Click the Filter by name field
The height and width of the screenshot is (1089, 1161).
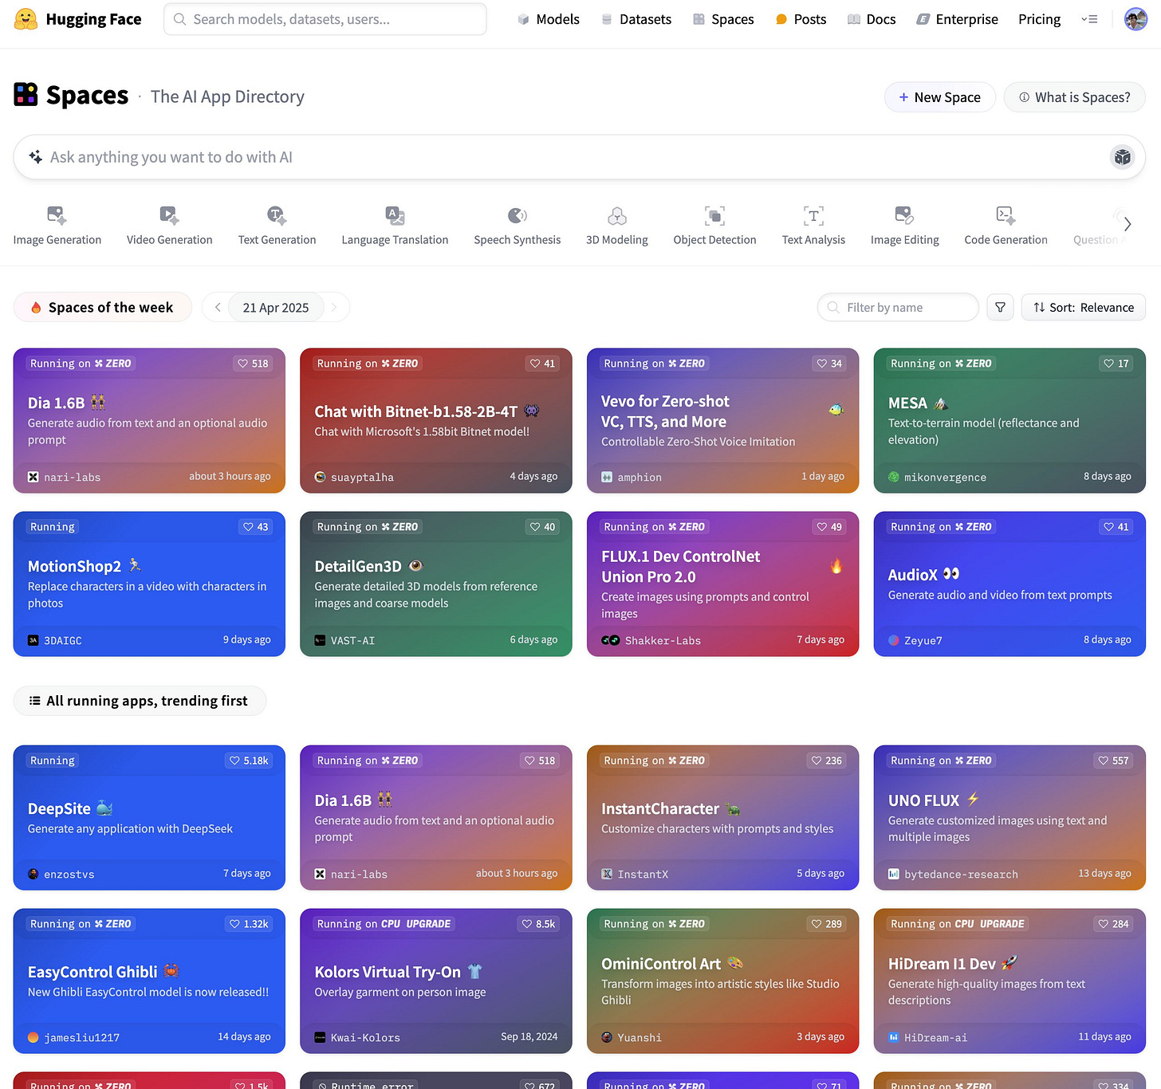(898, 307)
